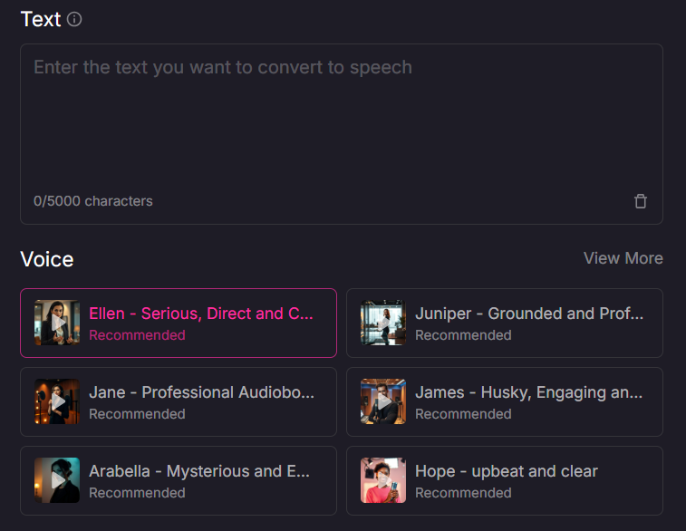Click the Text section heading
This screenshot has height=531, width=686.
click(x=41, y=19)
